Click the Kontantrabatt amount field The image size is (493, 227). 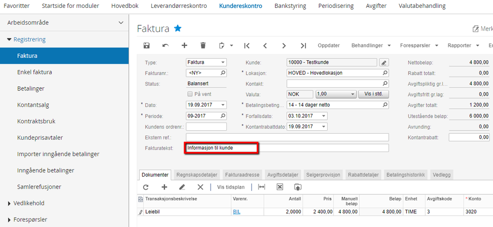tap(469, 137)
